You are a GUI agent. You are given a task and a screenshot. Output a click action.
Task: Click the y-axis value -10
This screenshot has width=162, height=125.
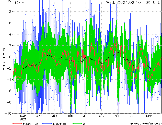pyautogui.click(x=8, y=114)
